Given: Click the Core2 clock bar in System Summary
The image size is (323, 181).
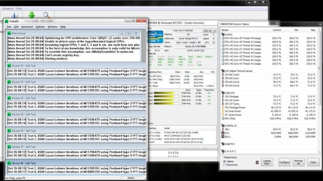Looking at the screenshot, I should pyautogui.click(x=167, y=100).
